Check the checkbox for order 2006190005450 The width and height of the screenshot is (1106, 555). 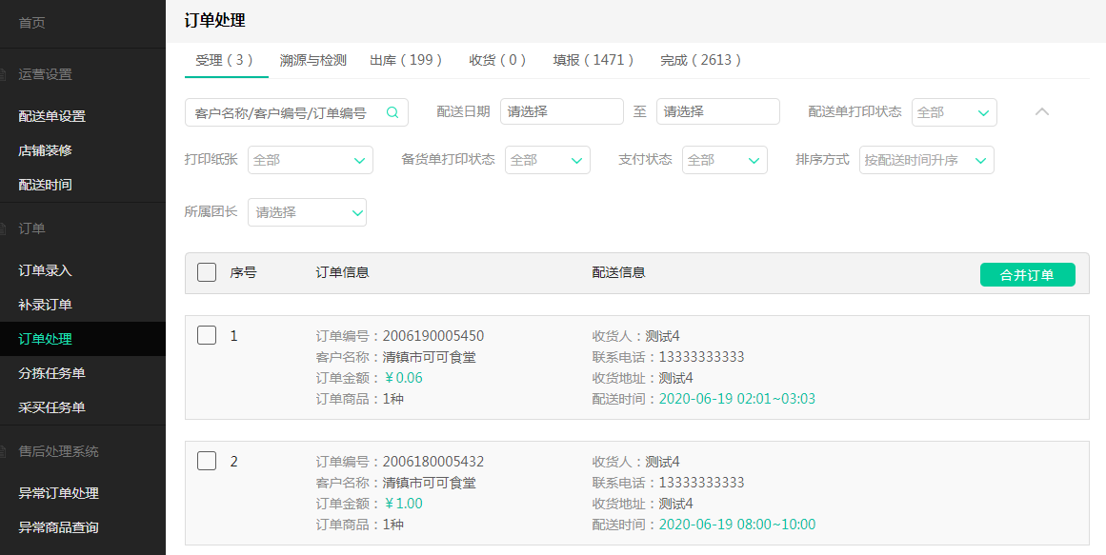(206, 335)
